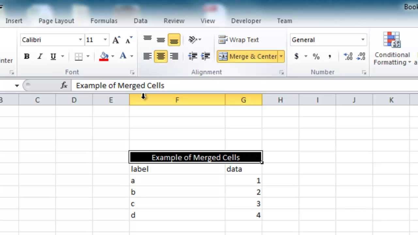Select column F header
Screen dimensions: 418x235
[x=177, y=100]
